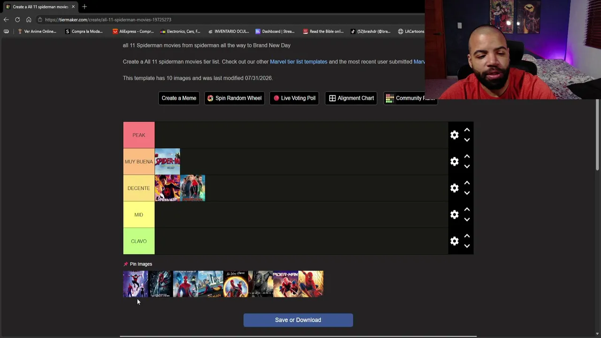Click Save or Download button
Viewport: 601px width, 338px height.
pyautogui.click(x=298, y=320)
